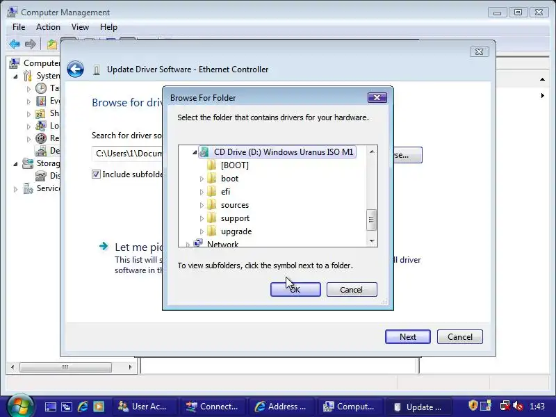Click the Computer Management horizontal scrollbar thumb

[65, 367]
